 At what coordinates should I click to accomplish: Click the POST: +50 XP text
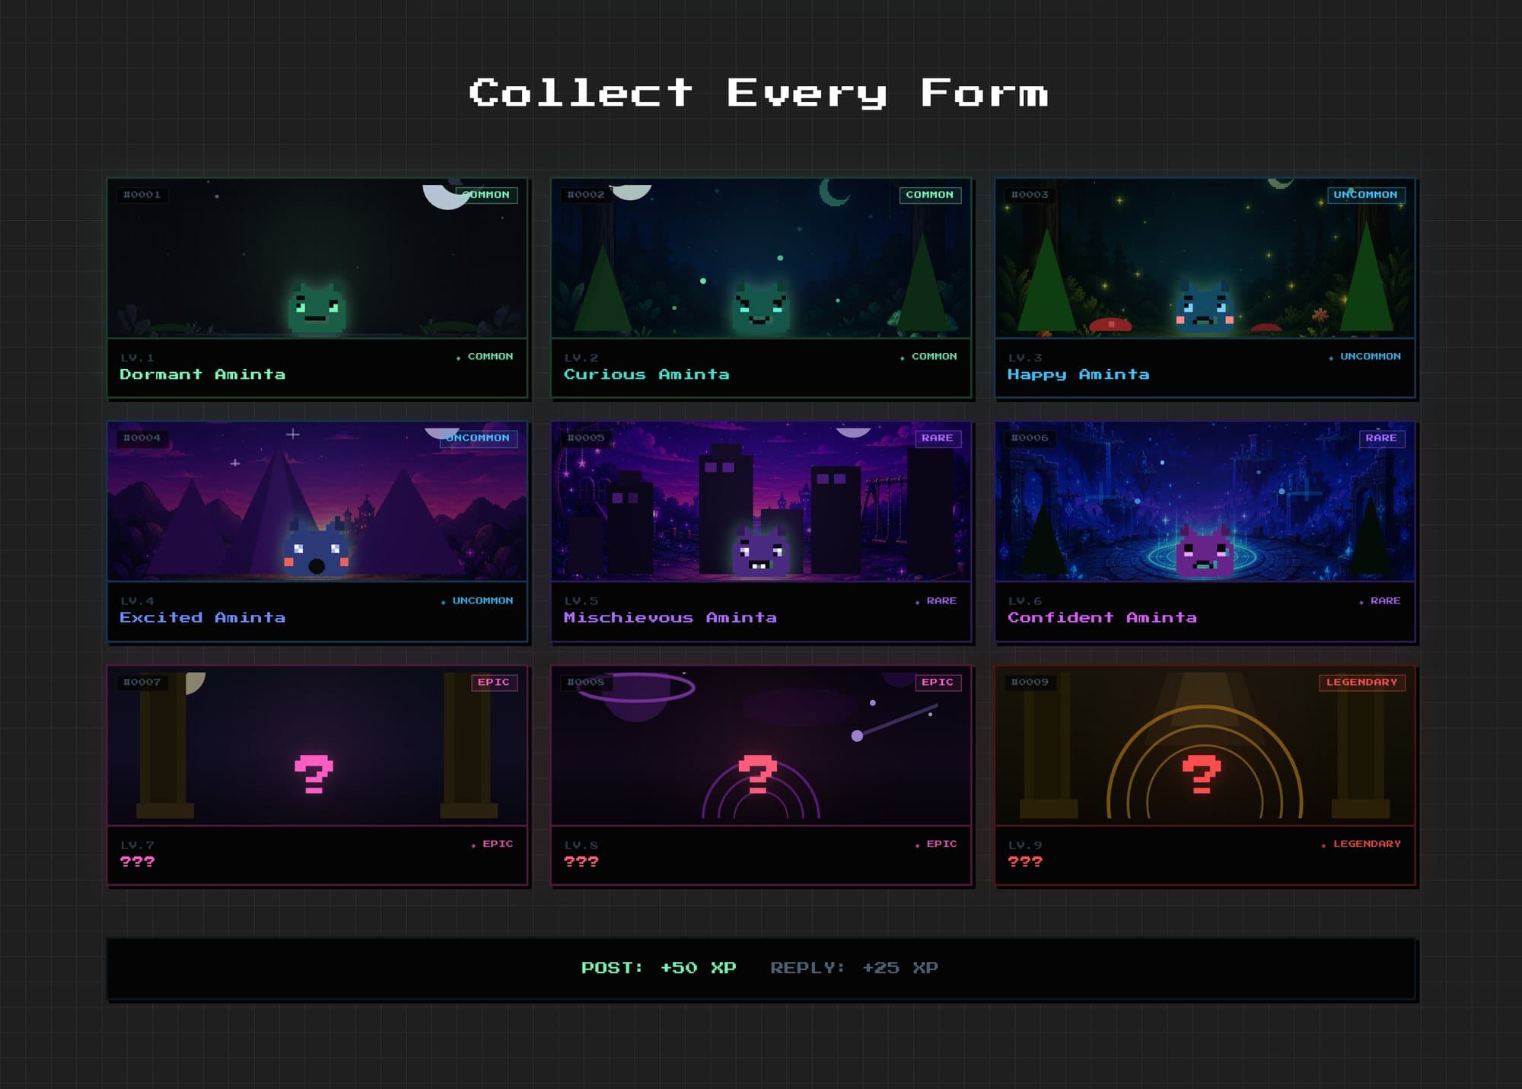coord(658,968)
